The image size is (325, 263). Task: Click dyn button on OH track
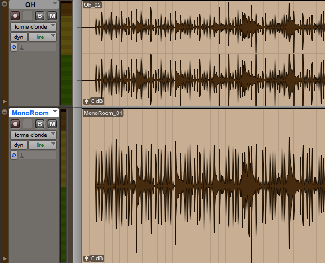[19, 37]
